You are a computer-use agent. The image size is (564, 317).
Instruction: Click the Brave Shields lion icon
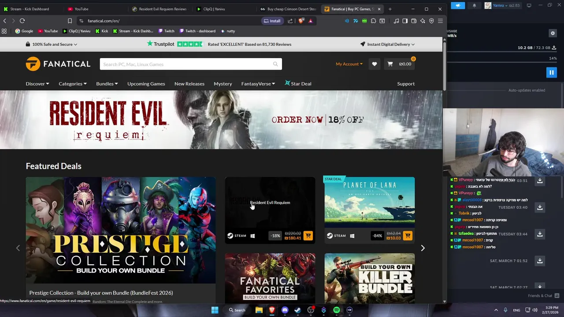301,21
